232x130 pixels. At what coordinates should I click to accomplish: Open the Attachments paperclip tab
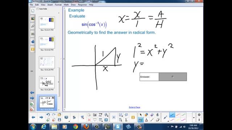click(33, 26)
